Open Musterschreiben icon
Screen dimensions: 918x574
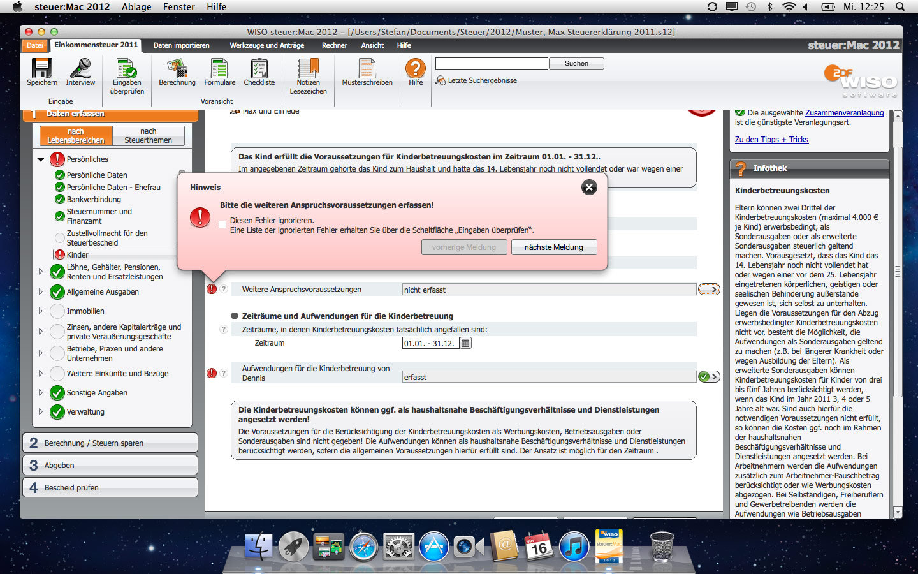point(367,68)
